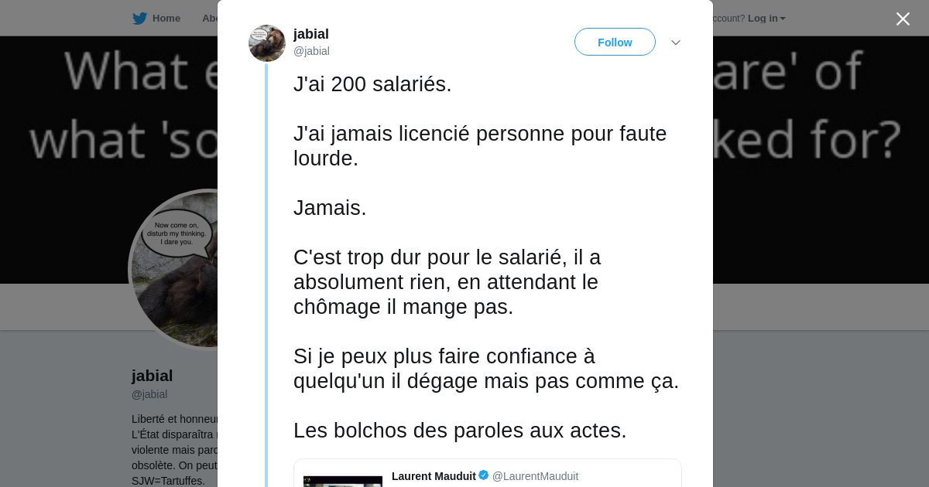Click the @LaurentMauduit handle
Viewport: 929px width, 487px height.
point(535,476)
